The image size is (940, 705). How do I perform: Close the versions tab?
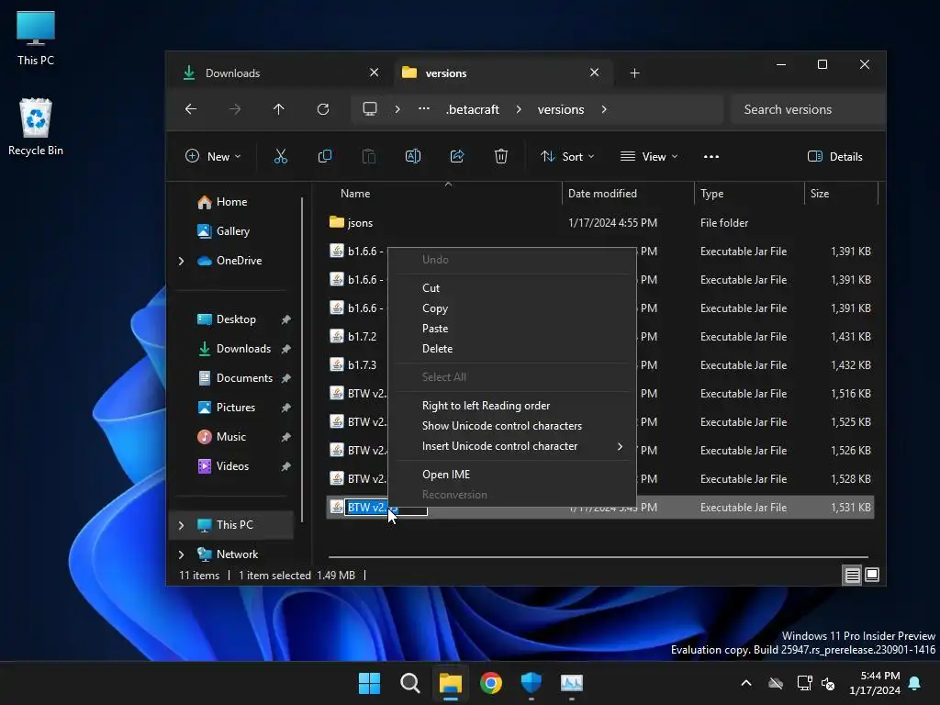(594, 73)
